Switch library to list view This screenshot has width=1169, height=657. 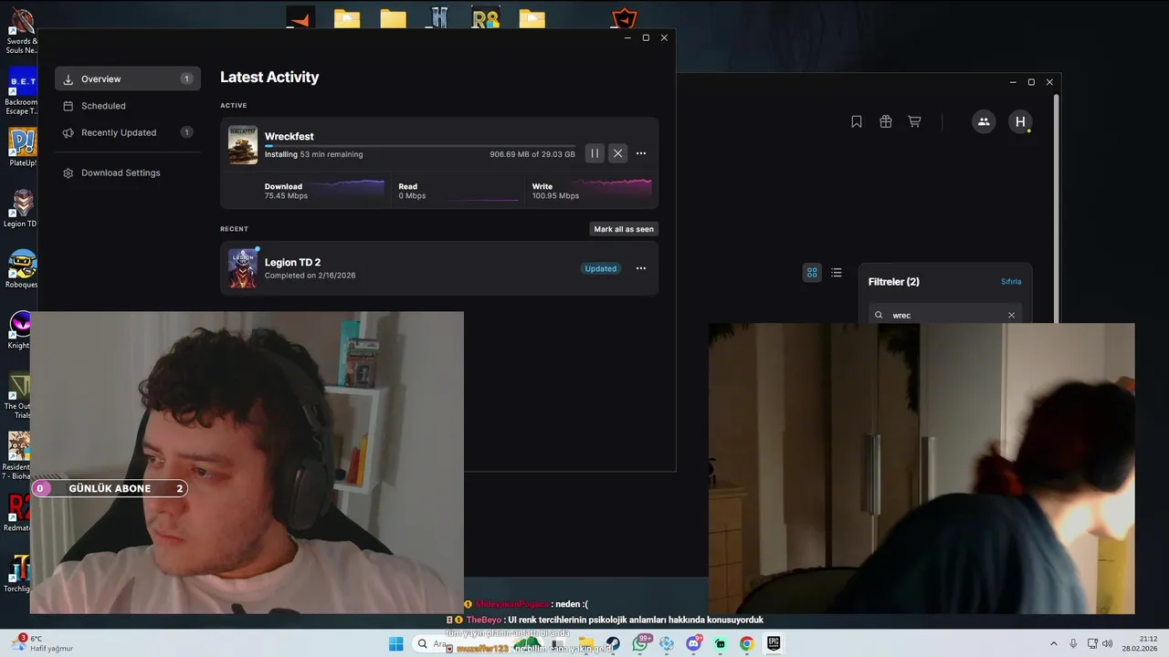[x=837, y=272]
